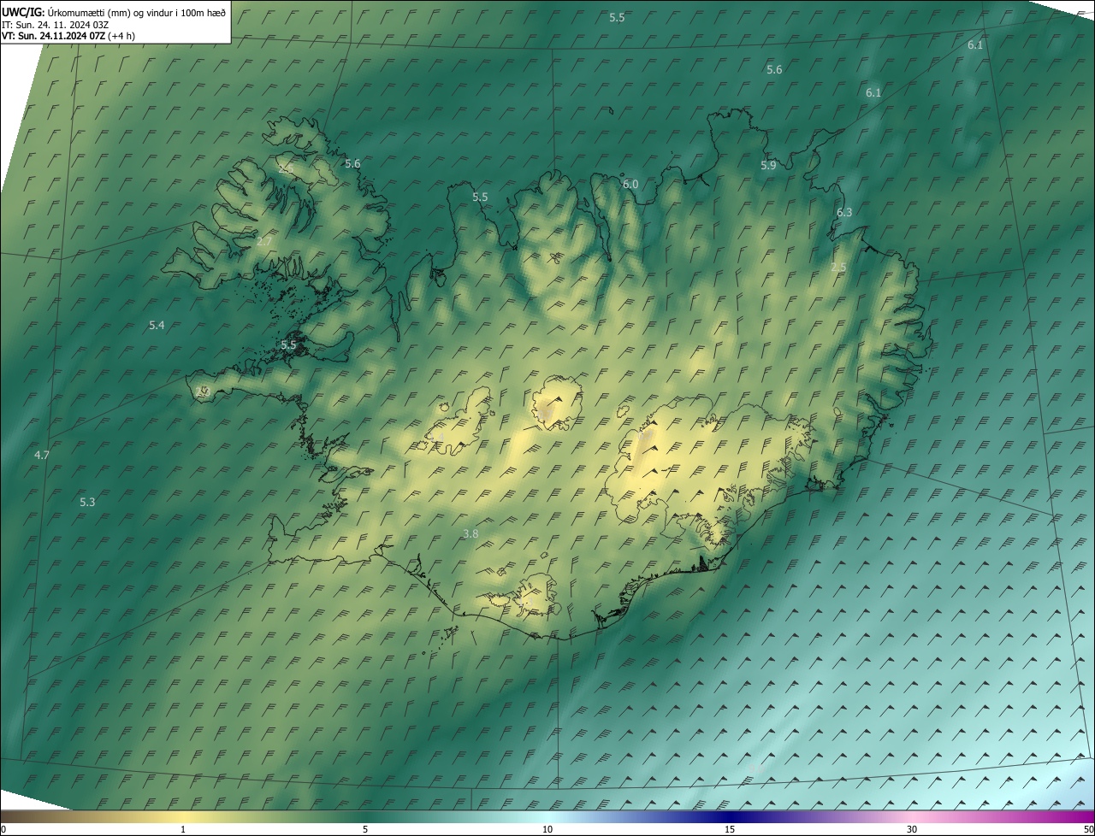Click the '50' tick on the color scale

[x=1088, y=829]
